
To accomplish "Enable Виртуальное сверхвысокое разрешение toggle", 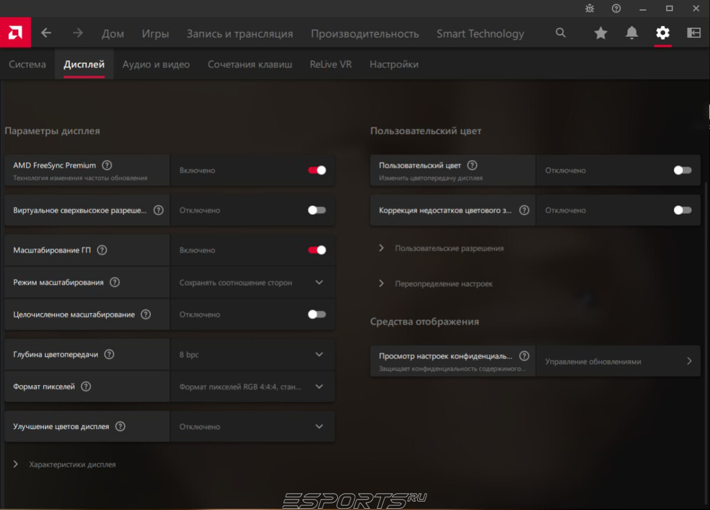I will point(317,210).
